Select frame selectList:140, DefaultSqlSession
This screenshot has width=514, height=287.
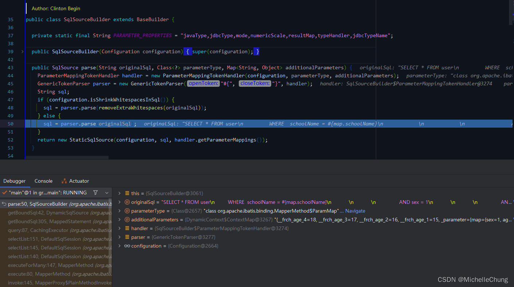click(56, 256)
